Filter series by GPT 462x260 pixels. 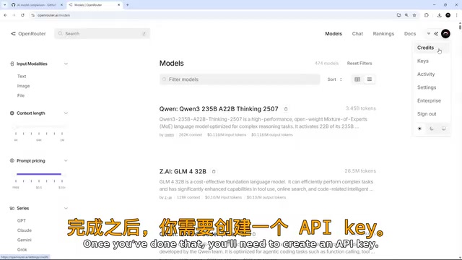pyautogui.click(x=21, y=220)
